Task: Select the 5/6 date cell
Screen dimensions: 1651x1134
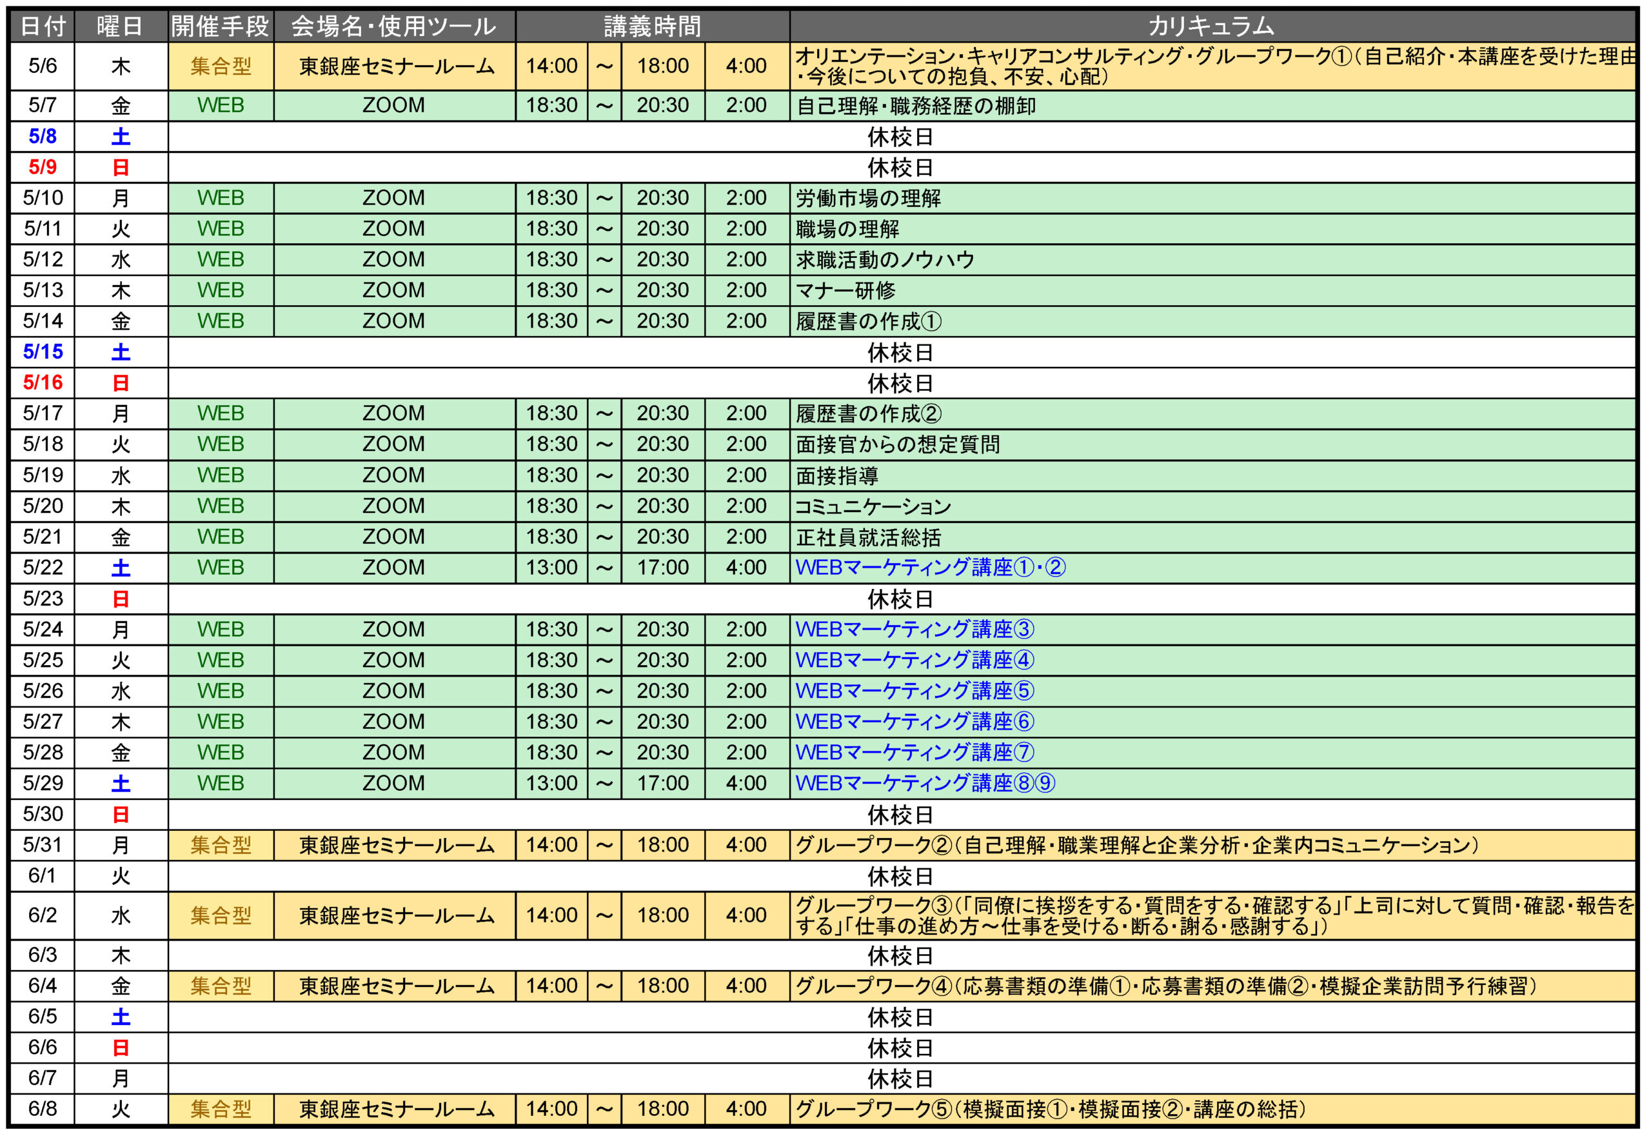Action: (43, 66)
